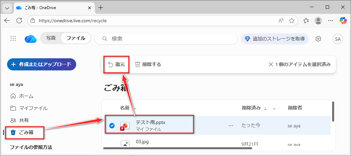Screen dimensions: 351x156
Task: Click 追加のストレージを取得 button
Action: tap(275, 39)
